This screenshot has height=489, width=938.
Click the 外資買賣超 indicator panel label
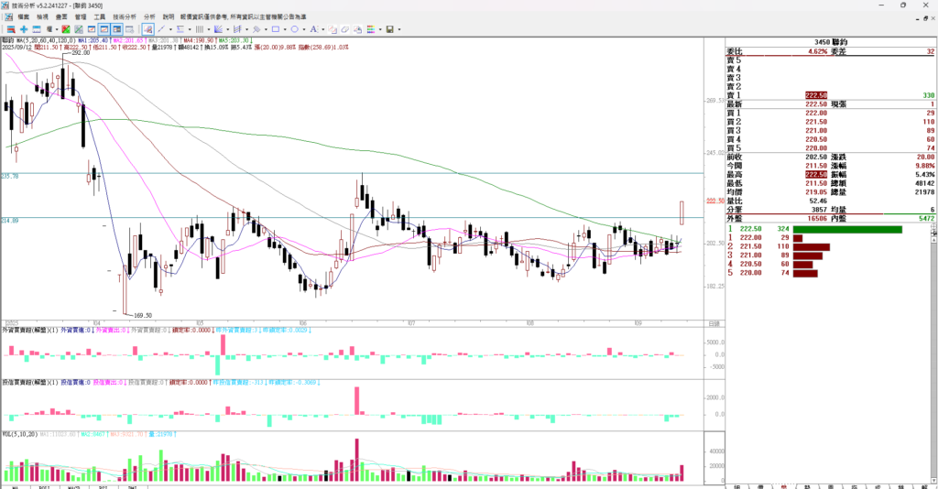pyautogui.click(x=30, y=330)
